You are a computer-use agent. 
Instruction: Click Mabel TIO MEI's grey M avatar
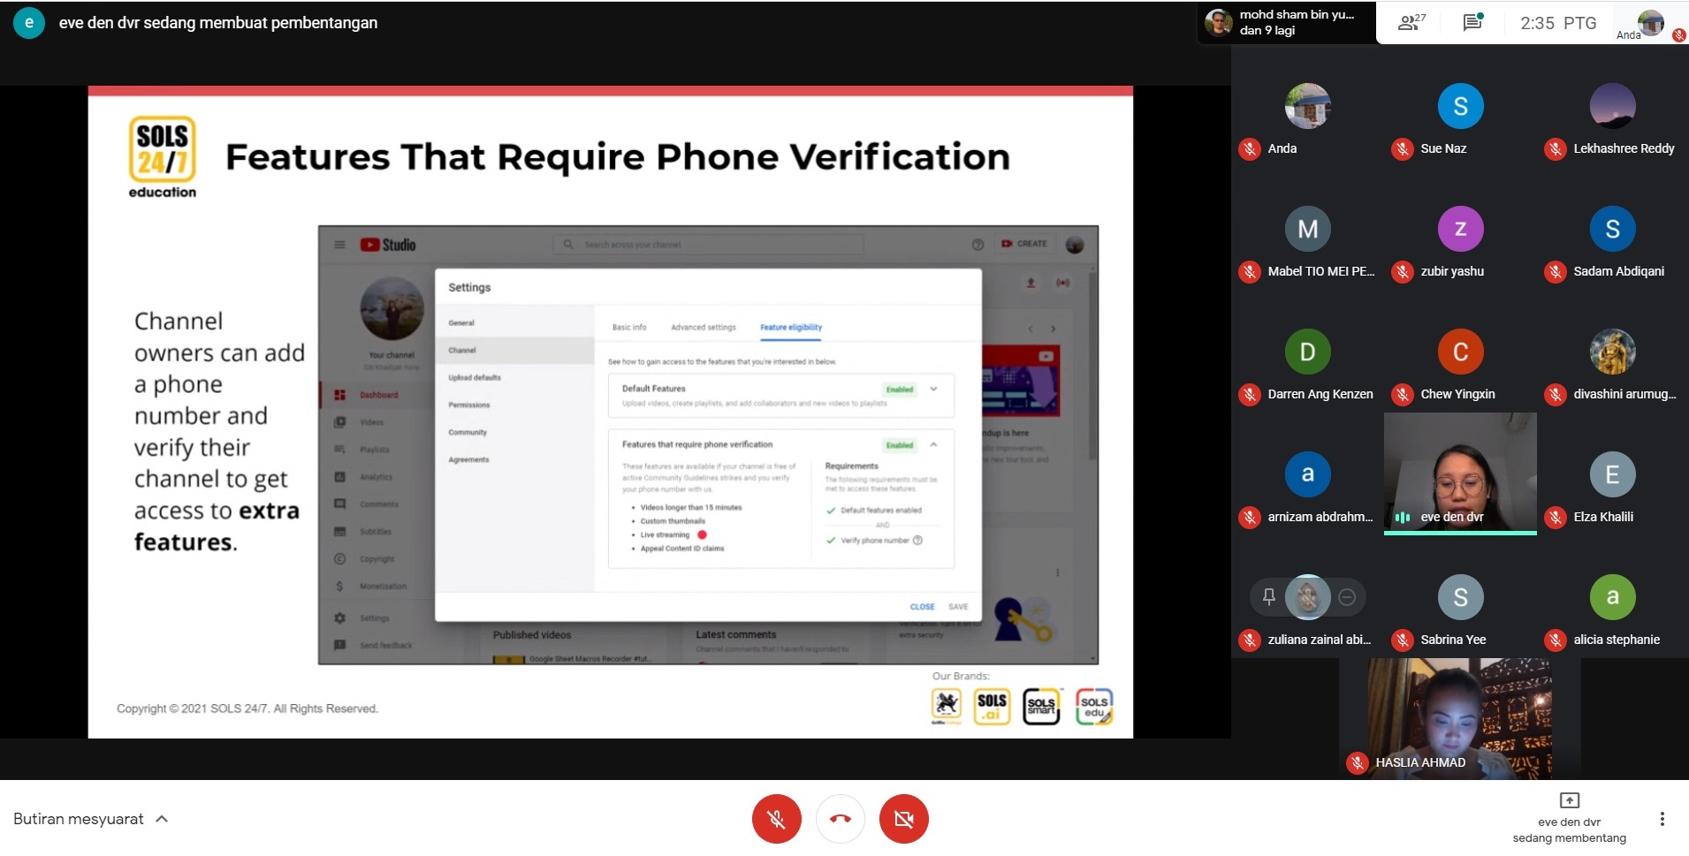point(1307,229)
